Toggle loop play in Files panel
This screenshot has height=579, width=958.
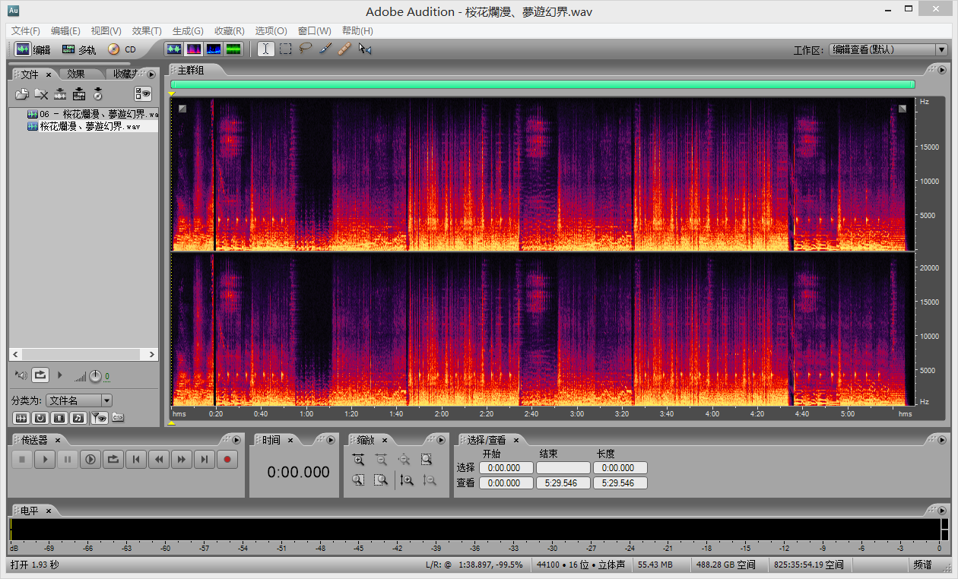click(x=40, y=375)
